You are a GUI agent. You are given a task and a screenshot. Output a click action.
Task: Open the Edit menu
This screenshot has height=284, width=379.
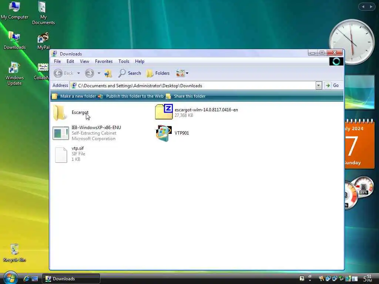(x=70, y=61)
